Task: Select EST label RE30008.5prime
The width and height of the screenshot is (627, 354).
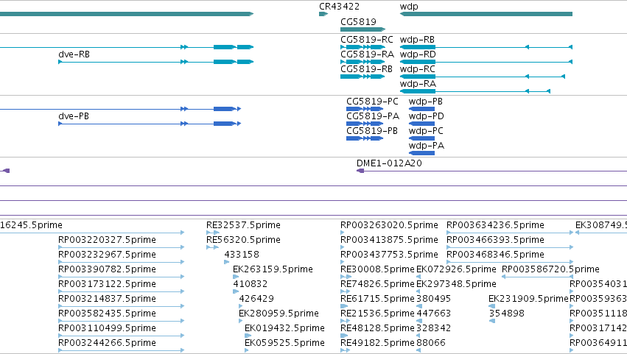Action: coord(377,269)
